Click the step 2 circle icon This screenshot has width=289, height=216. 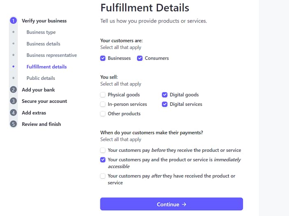[x=13, y=90]
